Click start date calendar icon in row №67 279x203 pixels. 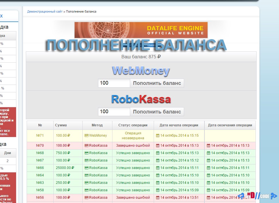158,160
